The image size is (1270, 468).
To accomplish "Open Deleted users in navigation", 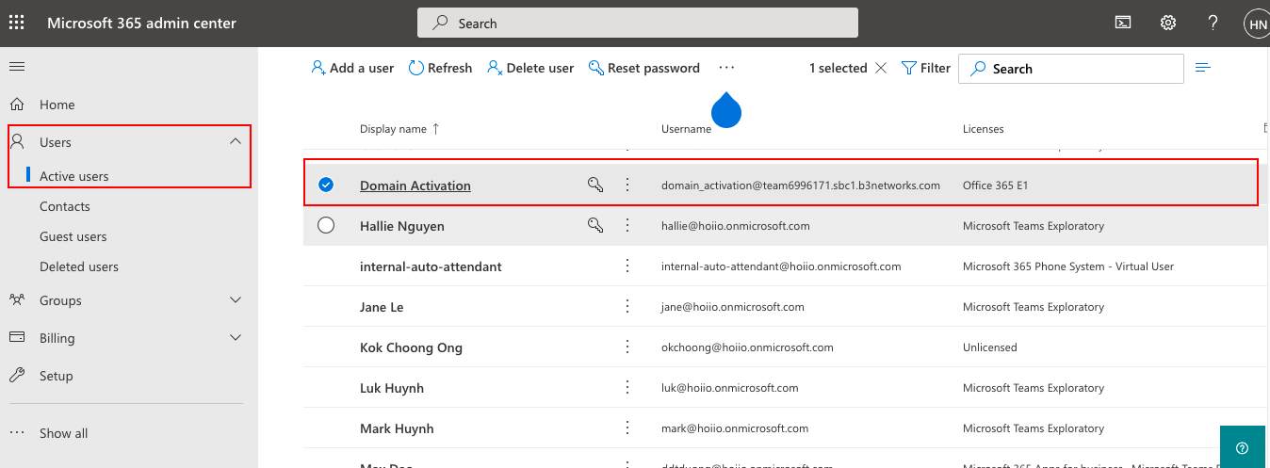I will [79, 266].
